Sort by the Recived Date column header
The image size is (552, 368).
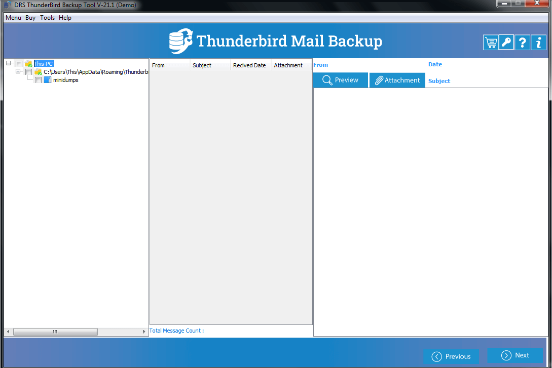pos(250,65)
